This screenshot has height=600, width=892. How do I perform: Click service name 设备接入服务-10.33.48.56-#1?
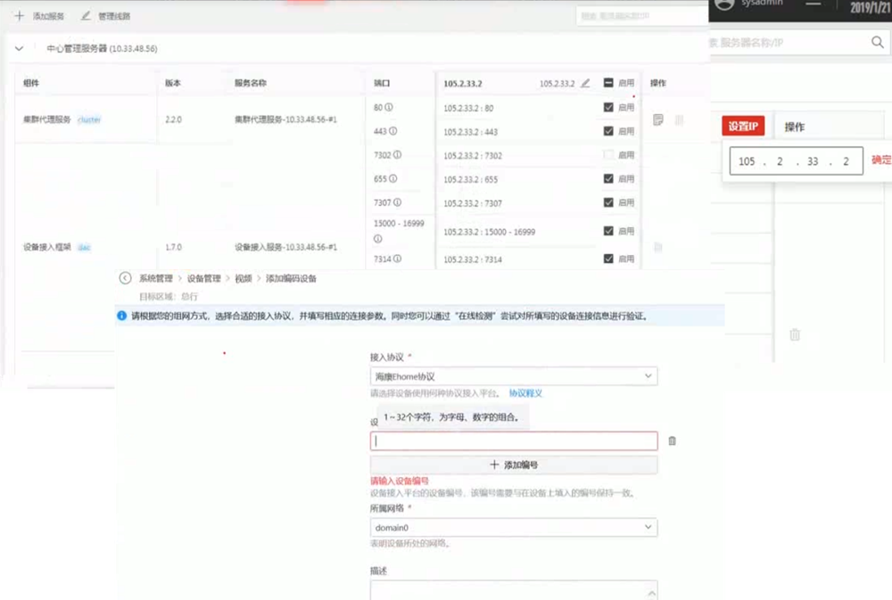[285, 247]
